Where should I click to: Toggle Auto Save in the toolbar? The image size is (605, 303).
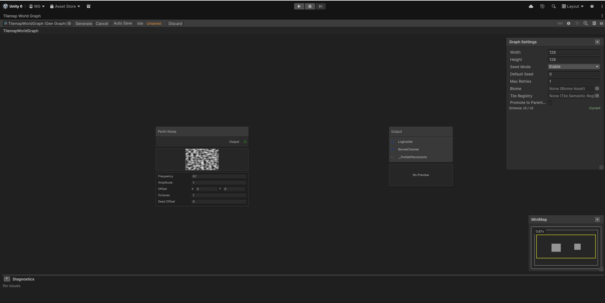(x=123, y=23)
